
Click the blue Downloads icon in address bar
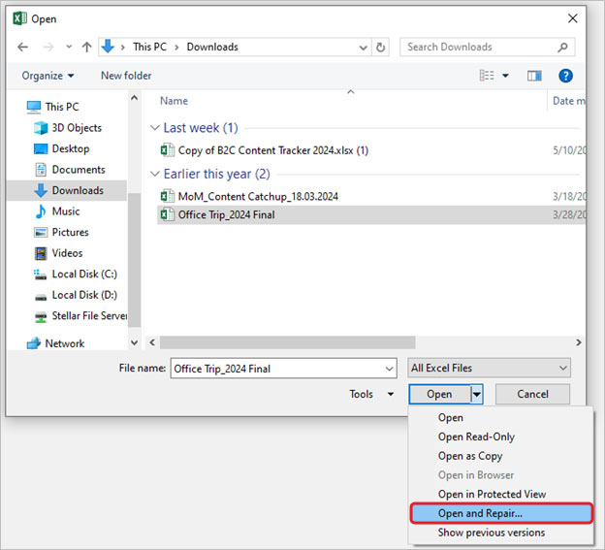tap(108, 47)
